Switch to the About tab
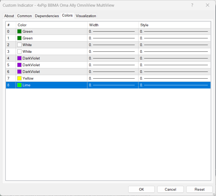216x196 pixels. pyautogui.click(x=9, y=16)
